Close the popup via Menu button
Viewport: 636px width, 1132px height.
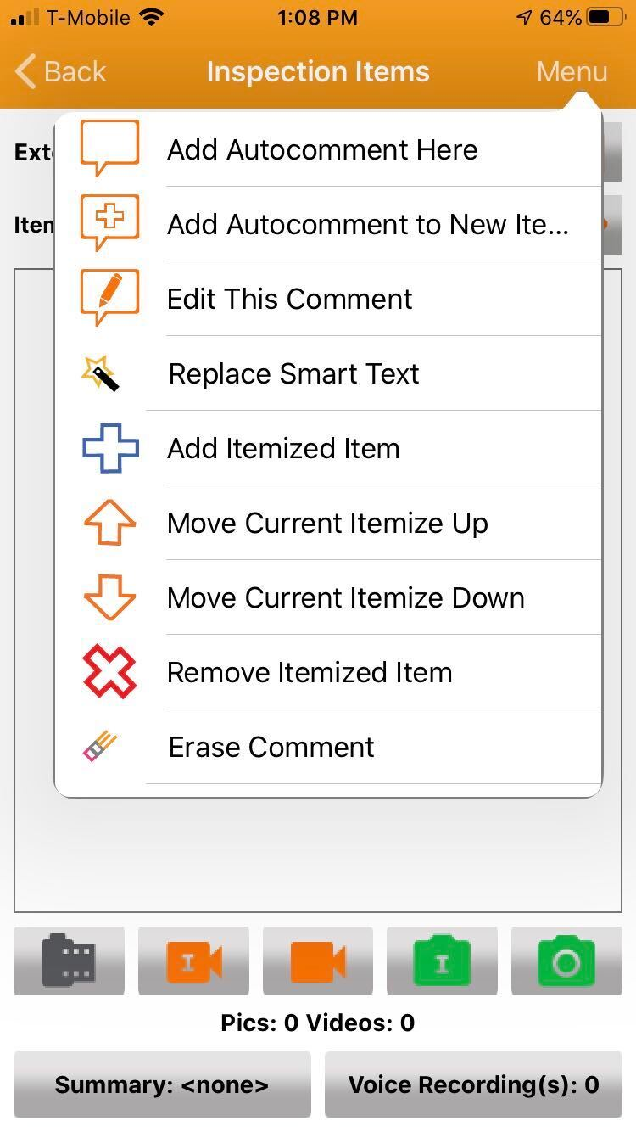click(572, 71)
